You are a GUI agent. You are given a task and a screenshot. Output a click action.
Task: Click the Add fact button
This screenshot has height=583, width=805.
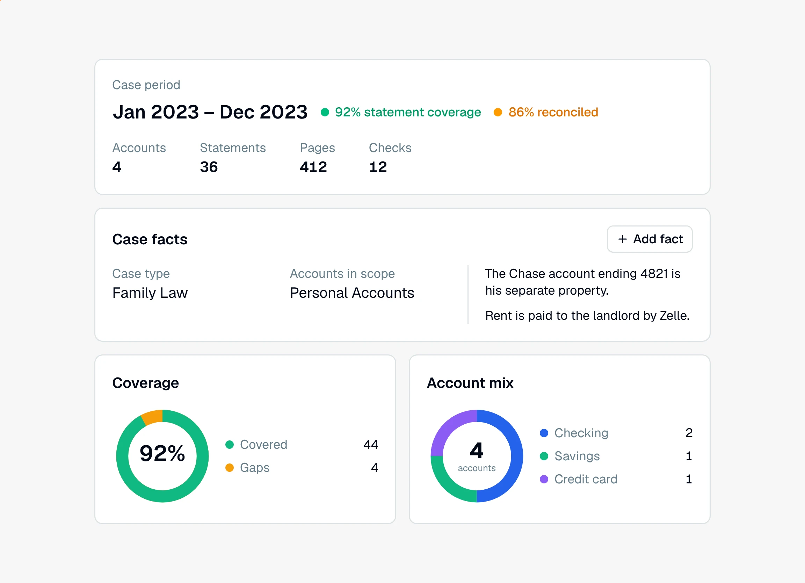[649, 239]
